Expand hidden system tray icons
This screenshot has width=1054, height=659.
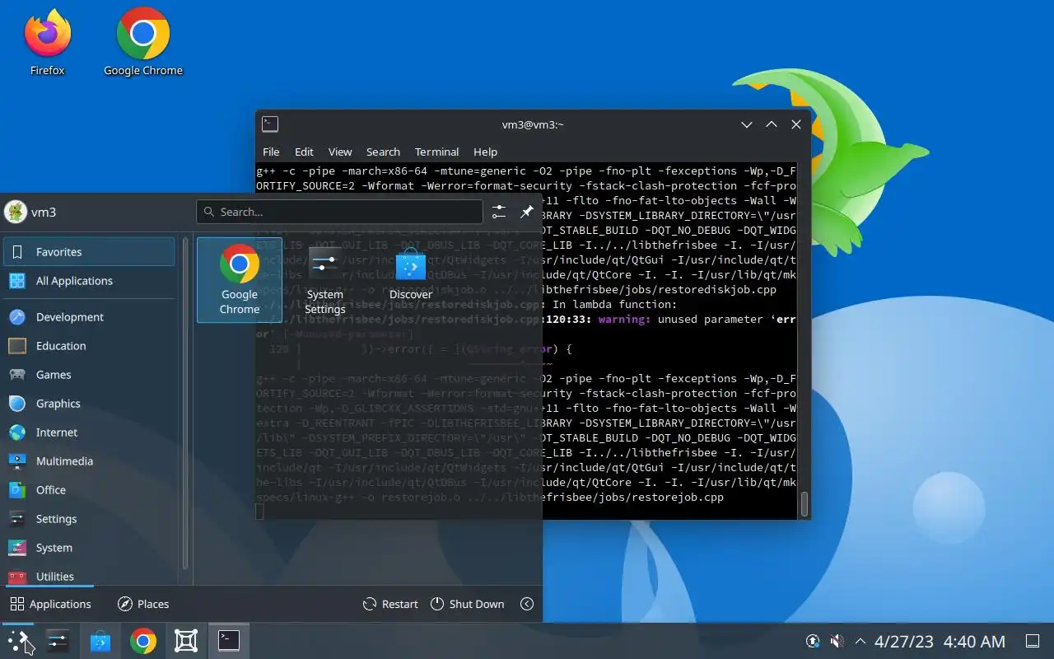click(860, 641)
